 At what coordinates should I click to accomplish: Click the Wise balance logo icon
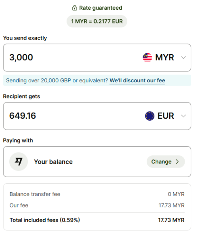point(19,161)
